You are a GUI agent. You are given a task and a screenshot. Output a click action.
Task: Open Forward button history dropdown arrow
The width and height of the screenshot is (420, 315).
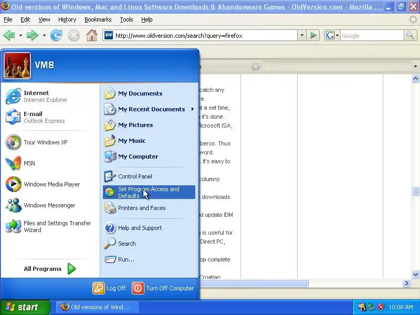click(x=44, y=35)
